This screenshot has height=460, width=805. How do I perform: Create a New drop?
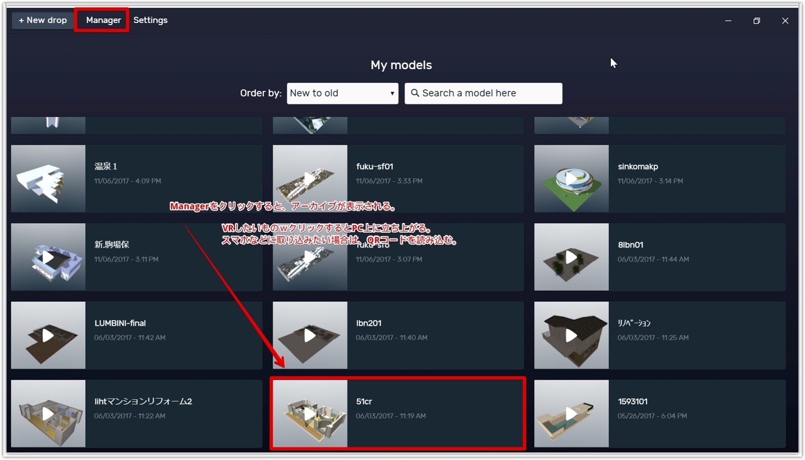click(42, 20)
